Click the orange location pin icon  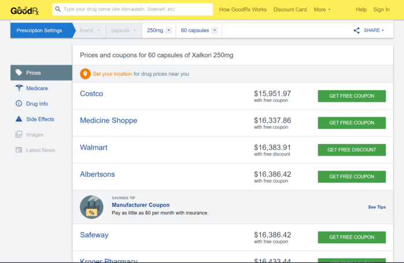pyautogui.click(x=85, y=74)
